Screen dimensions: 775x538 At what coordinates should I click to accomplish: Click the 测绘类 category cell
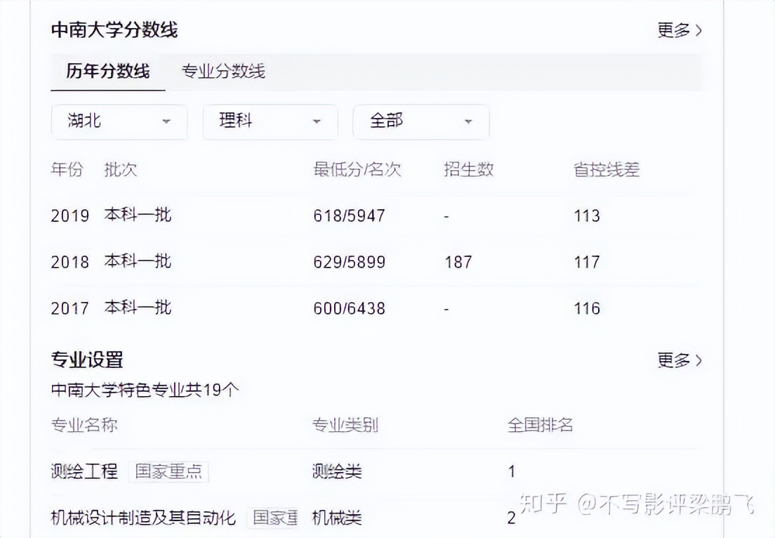(x=336, y=471)
